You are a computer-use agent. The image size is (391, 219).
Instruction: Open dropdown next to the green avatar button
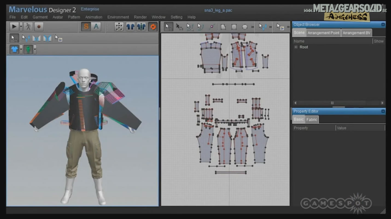(x=35, y=50)
